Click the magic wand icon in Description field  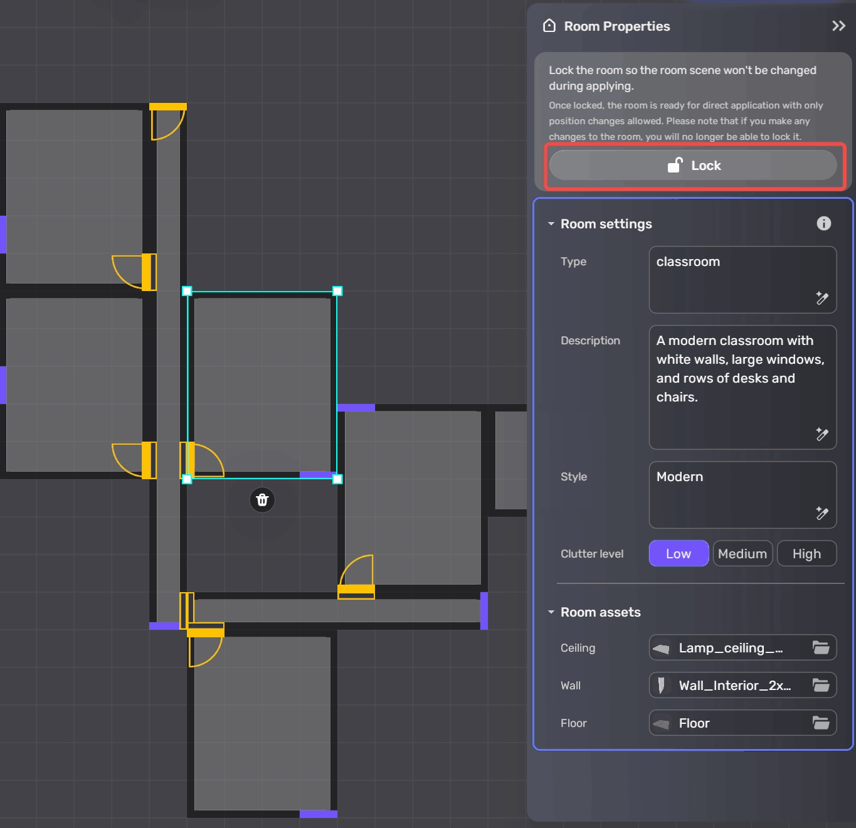coord(822,435)
